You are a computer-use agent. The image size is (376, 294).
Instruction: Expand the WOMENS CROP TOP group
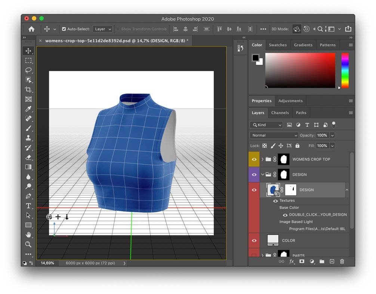pyautogui.click(x=262, y=159)
